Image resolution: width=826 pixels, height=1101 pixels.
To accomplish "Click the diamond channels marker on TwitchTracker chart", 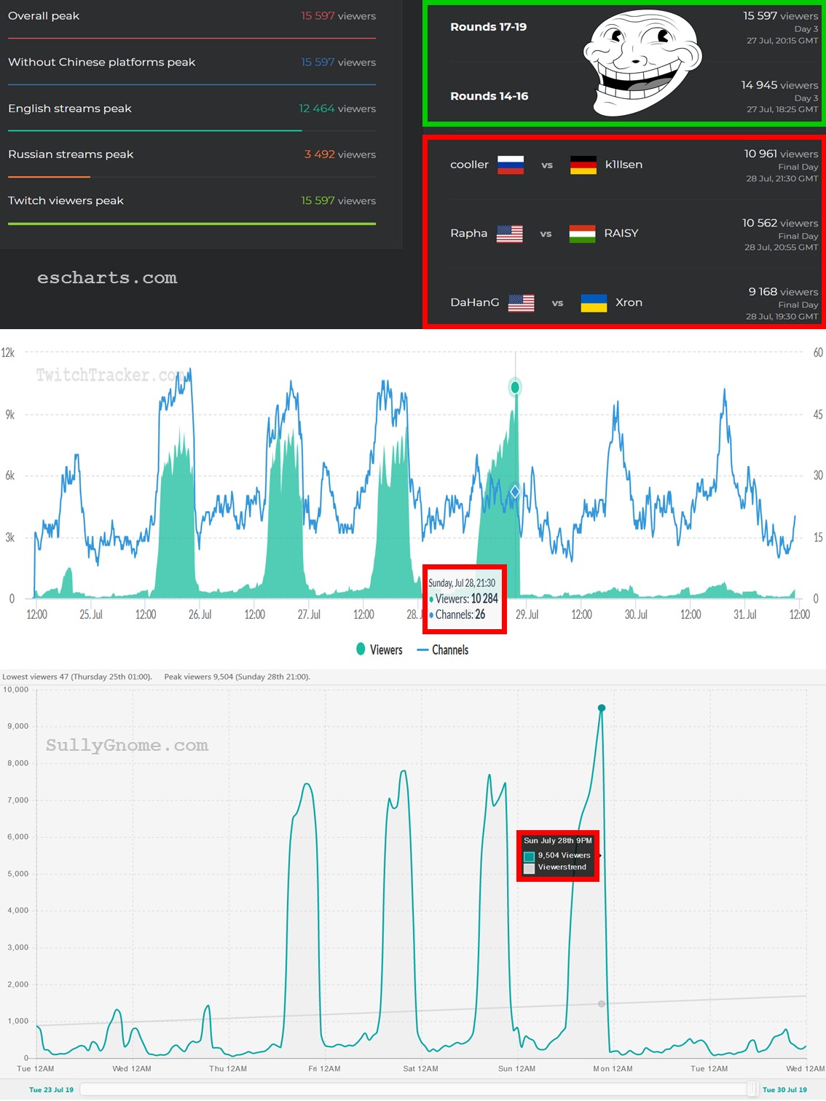I will [515, 492].
